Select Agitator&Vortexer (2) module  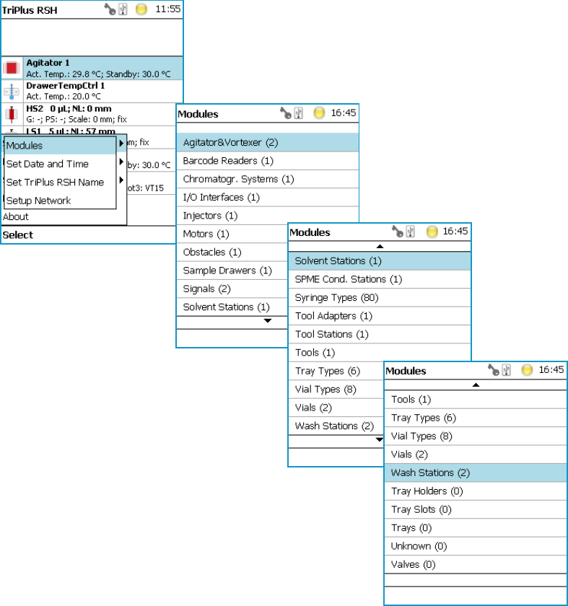click(x=268, y=142)
